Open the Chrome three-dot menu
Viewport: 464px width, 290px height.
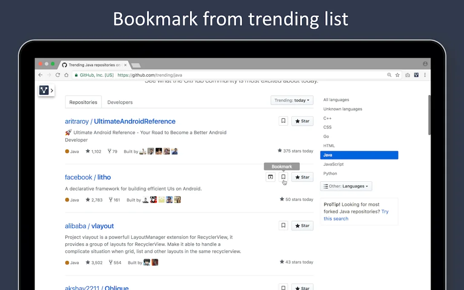(425, 75)
